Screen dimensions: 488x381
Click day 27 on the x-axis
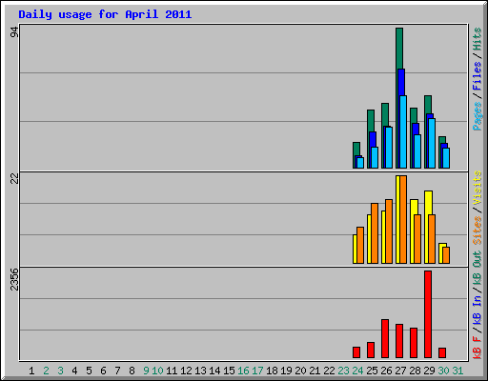point(400,371)
